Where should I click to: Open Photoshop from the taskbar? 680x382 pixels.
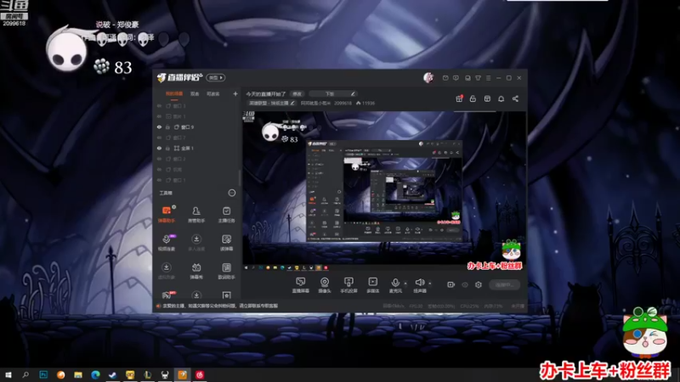[43, 374]
